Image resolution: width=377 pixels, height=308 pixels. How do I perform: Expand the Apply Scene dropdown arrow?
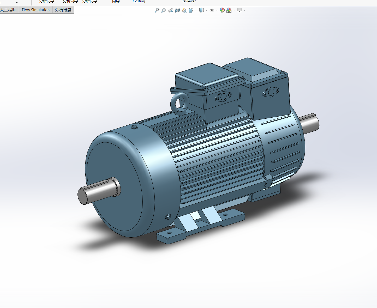[234, 10]
